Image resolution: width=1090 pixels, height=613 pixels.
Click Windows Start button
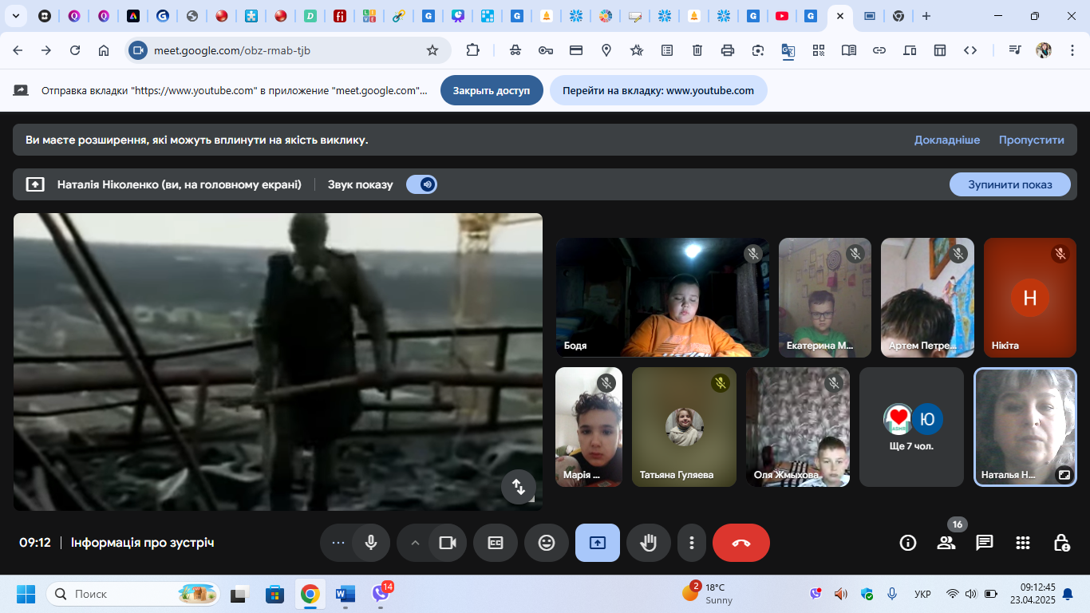[26, 594]
